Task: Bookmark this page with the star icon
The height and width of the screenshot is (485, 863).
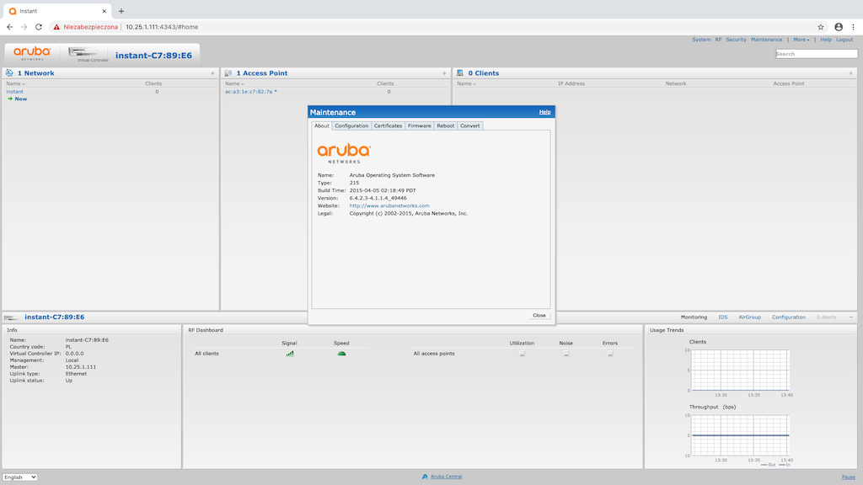Action: tap(821, 27)
